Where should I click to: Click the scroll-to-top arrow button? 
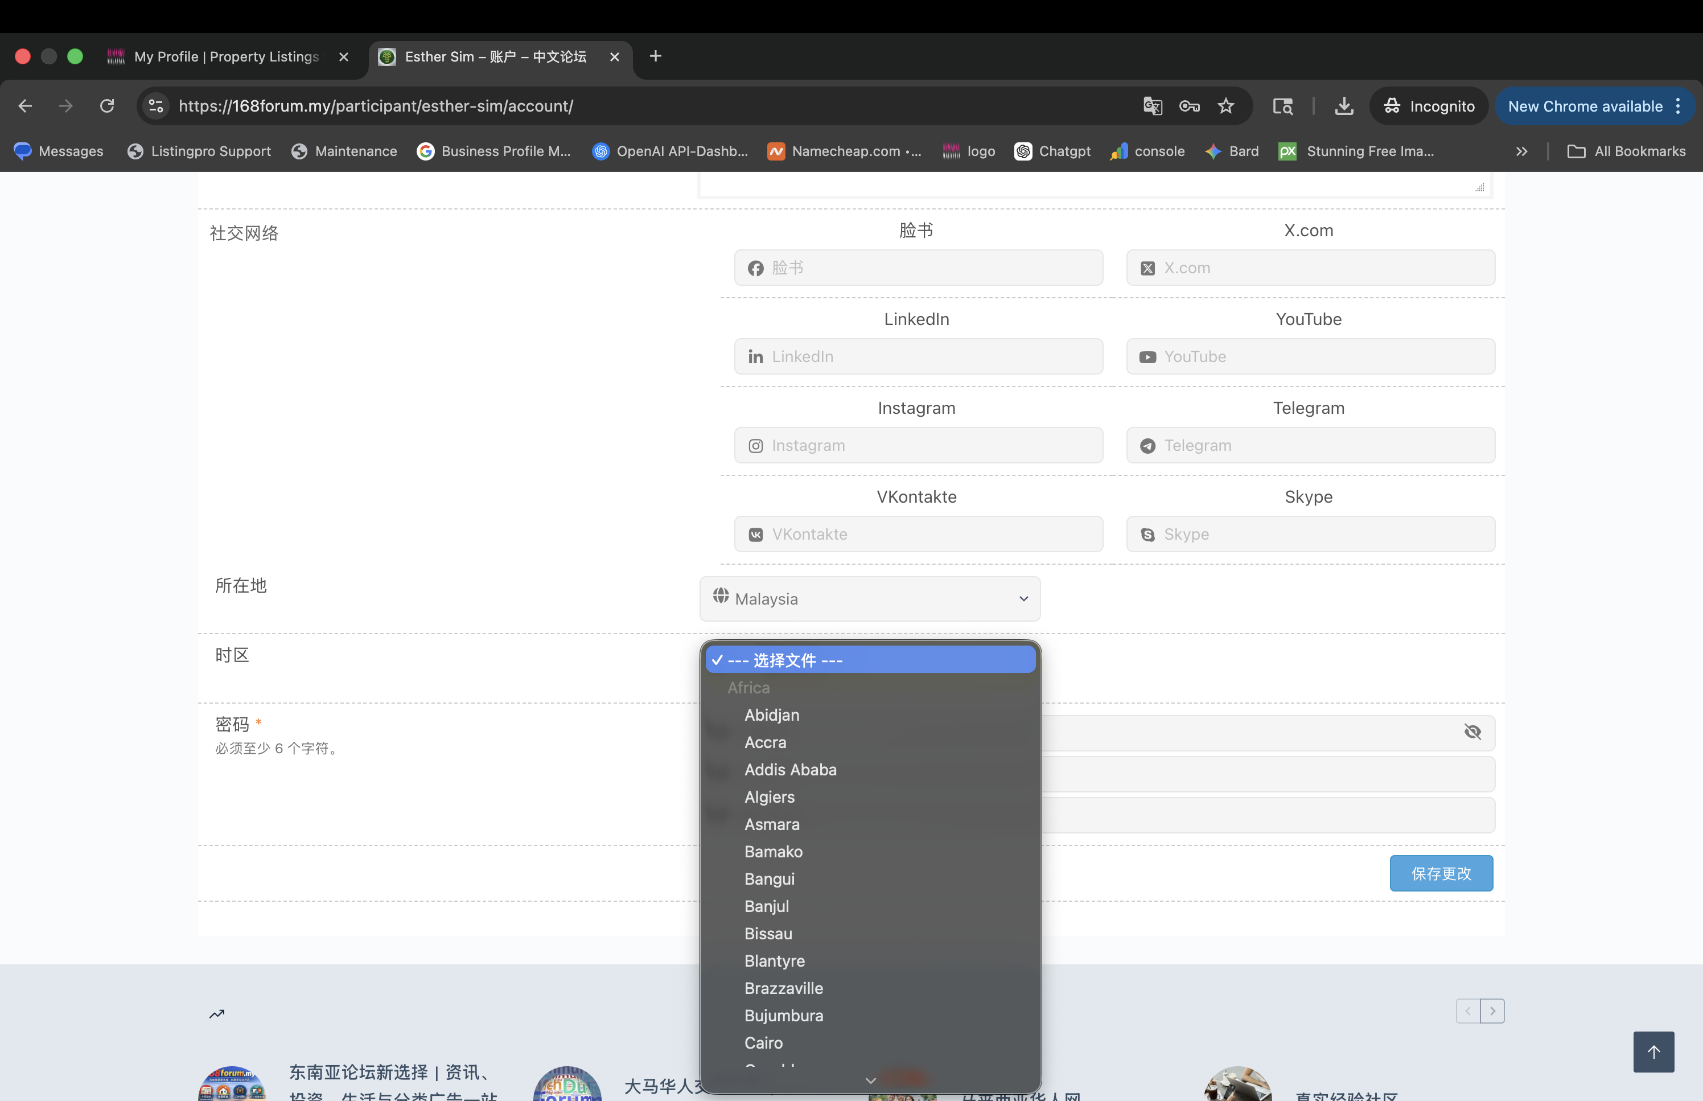click(x=1653, y=1051)
